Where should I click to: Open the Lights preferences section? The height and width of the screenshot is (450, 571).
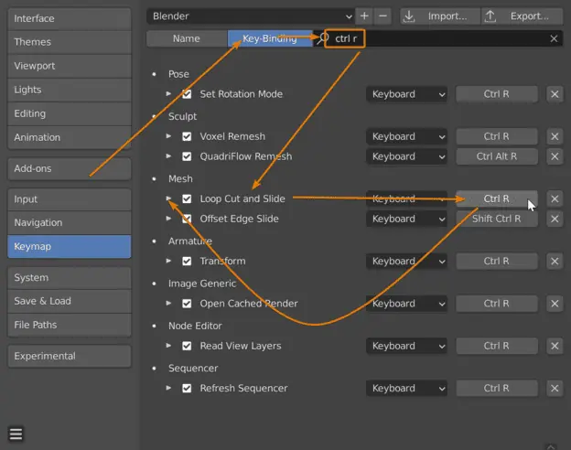click(70, 90)
